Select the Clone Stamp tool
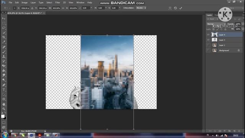This screenshot has width=245, height=138. coord(4,56)
